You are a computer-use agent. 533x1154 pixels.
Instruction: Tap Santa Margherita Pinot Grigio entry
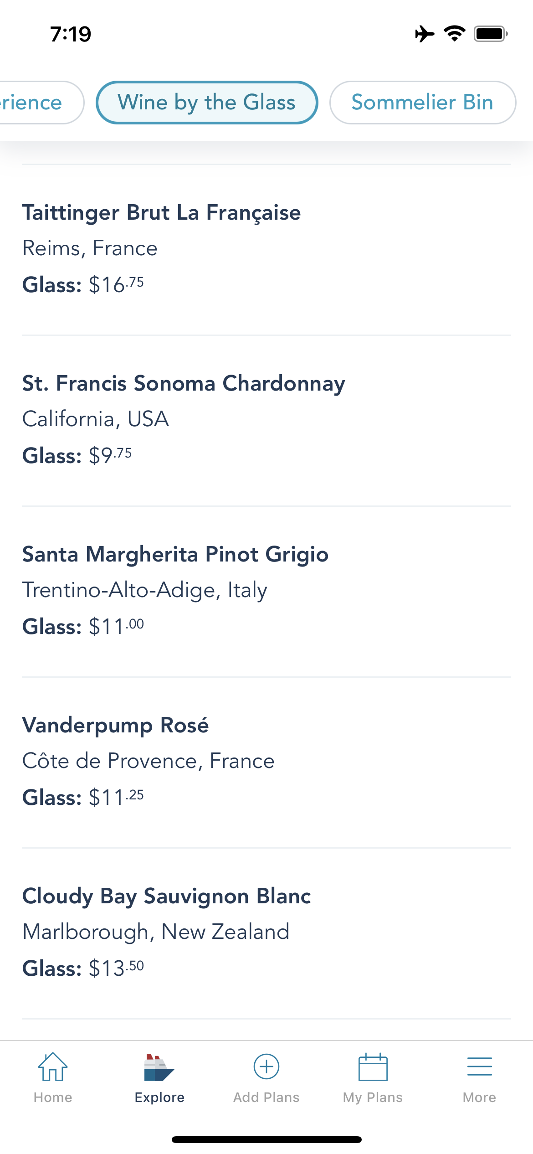point(175,554)
